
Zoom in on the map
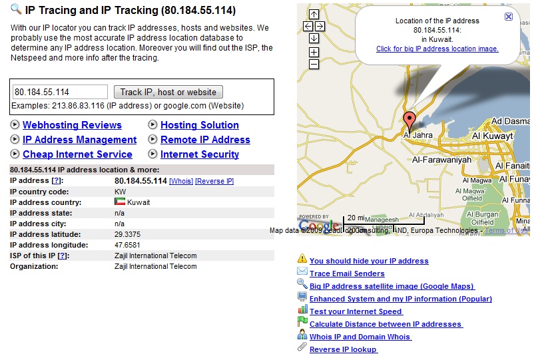pyautogui.click(x=314, y=53)
